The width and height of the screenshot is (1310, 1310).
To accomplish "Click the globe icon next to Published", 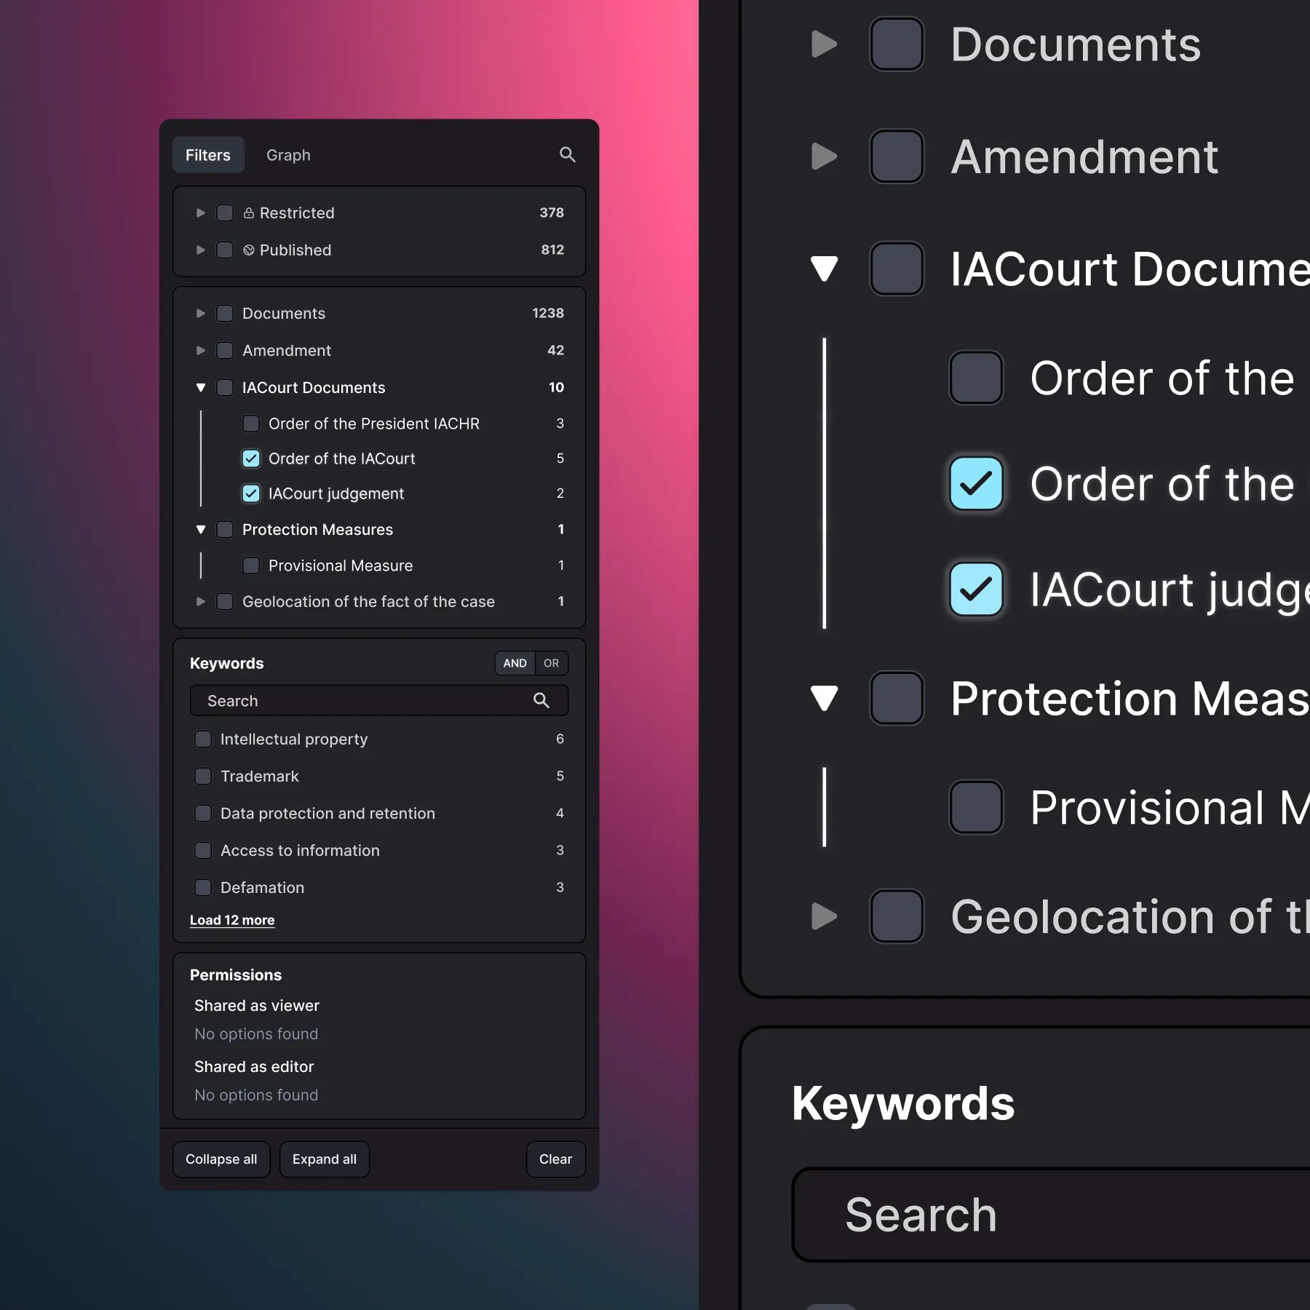I will [250, 250].
